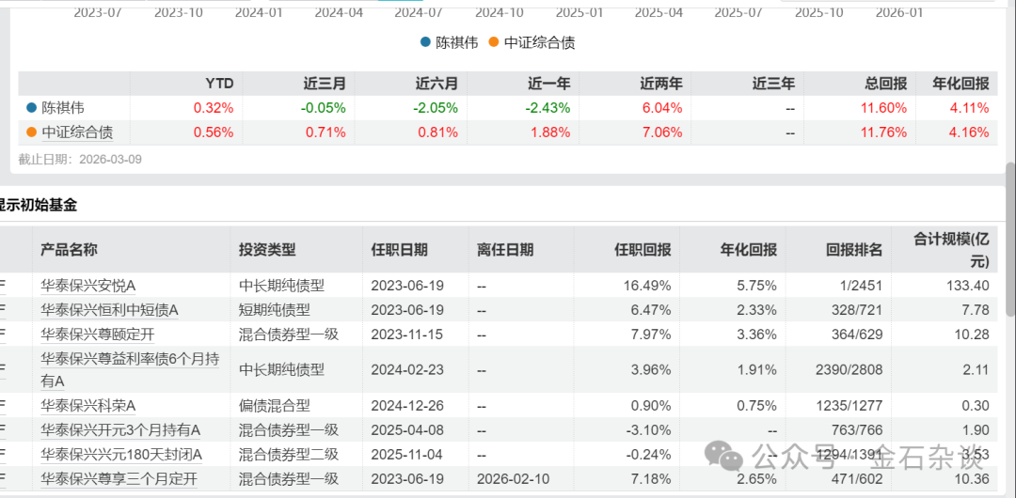Select 陈祺伟 近一年 value -2.43%

(548, 108)
